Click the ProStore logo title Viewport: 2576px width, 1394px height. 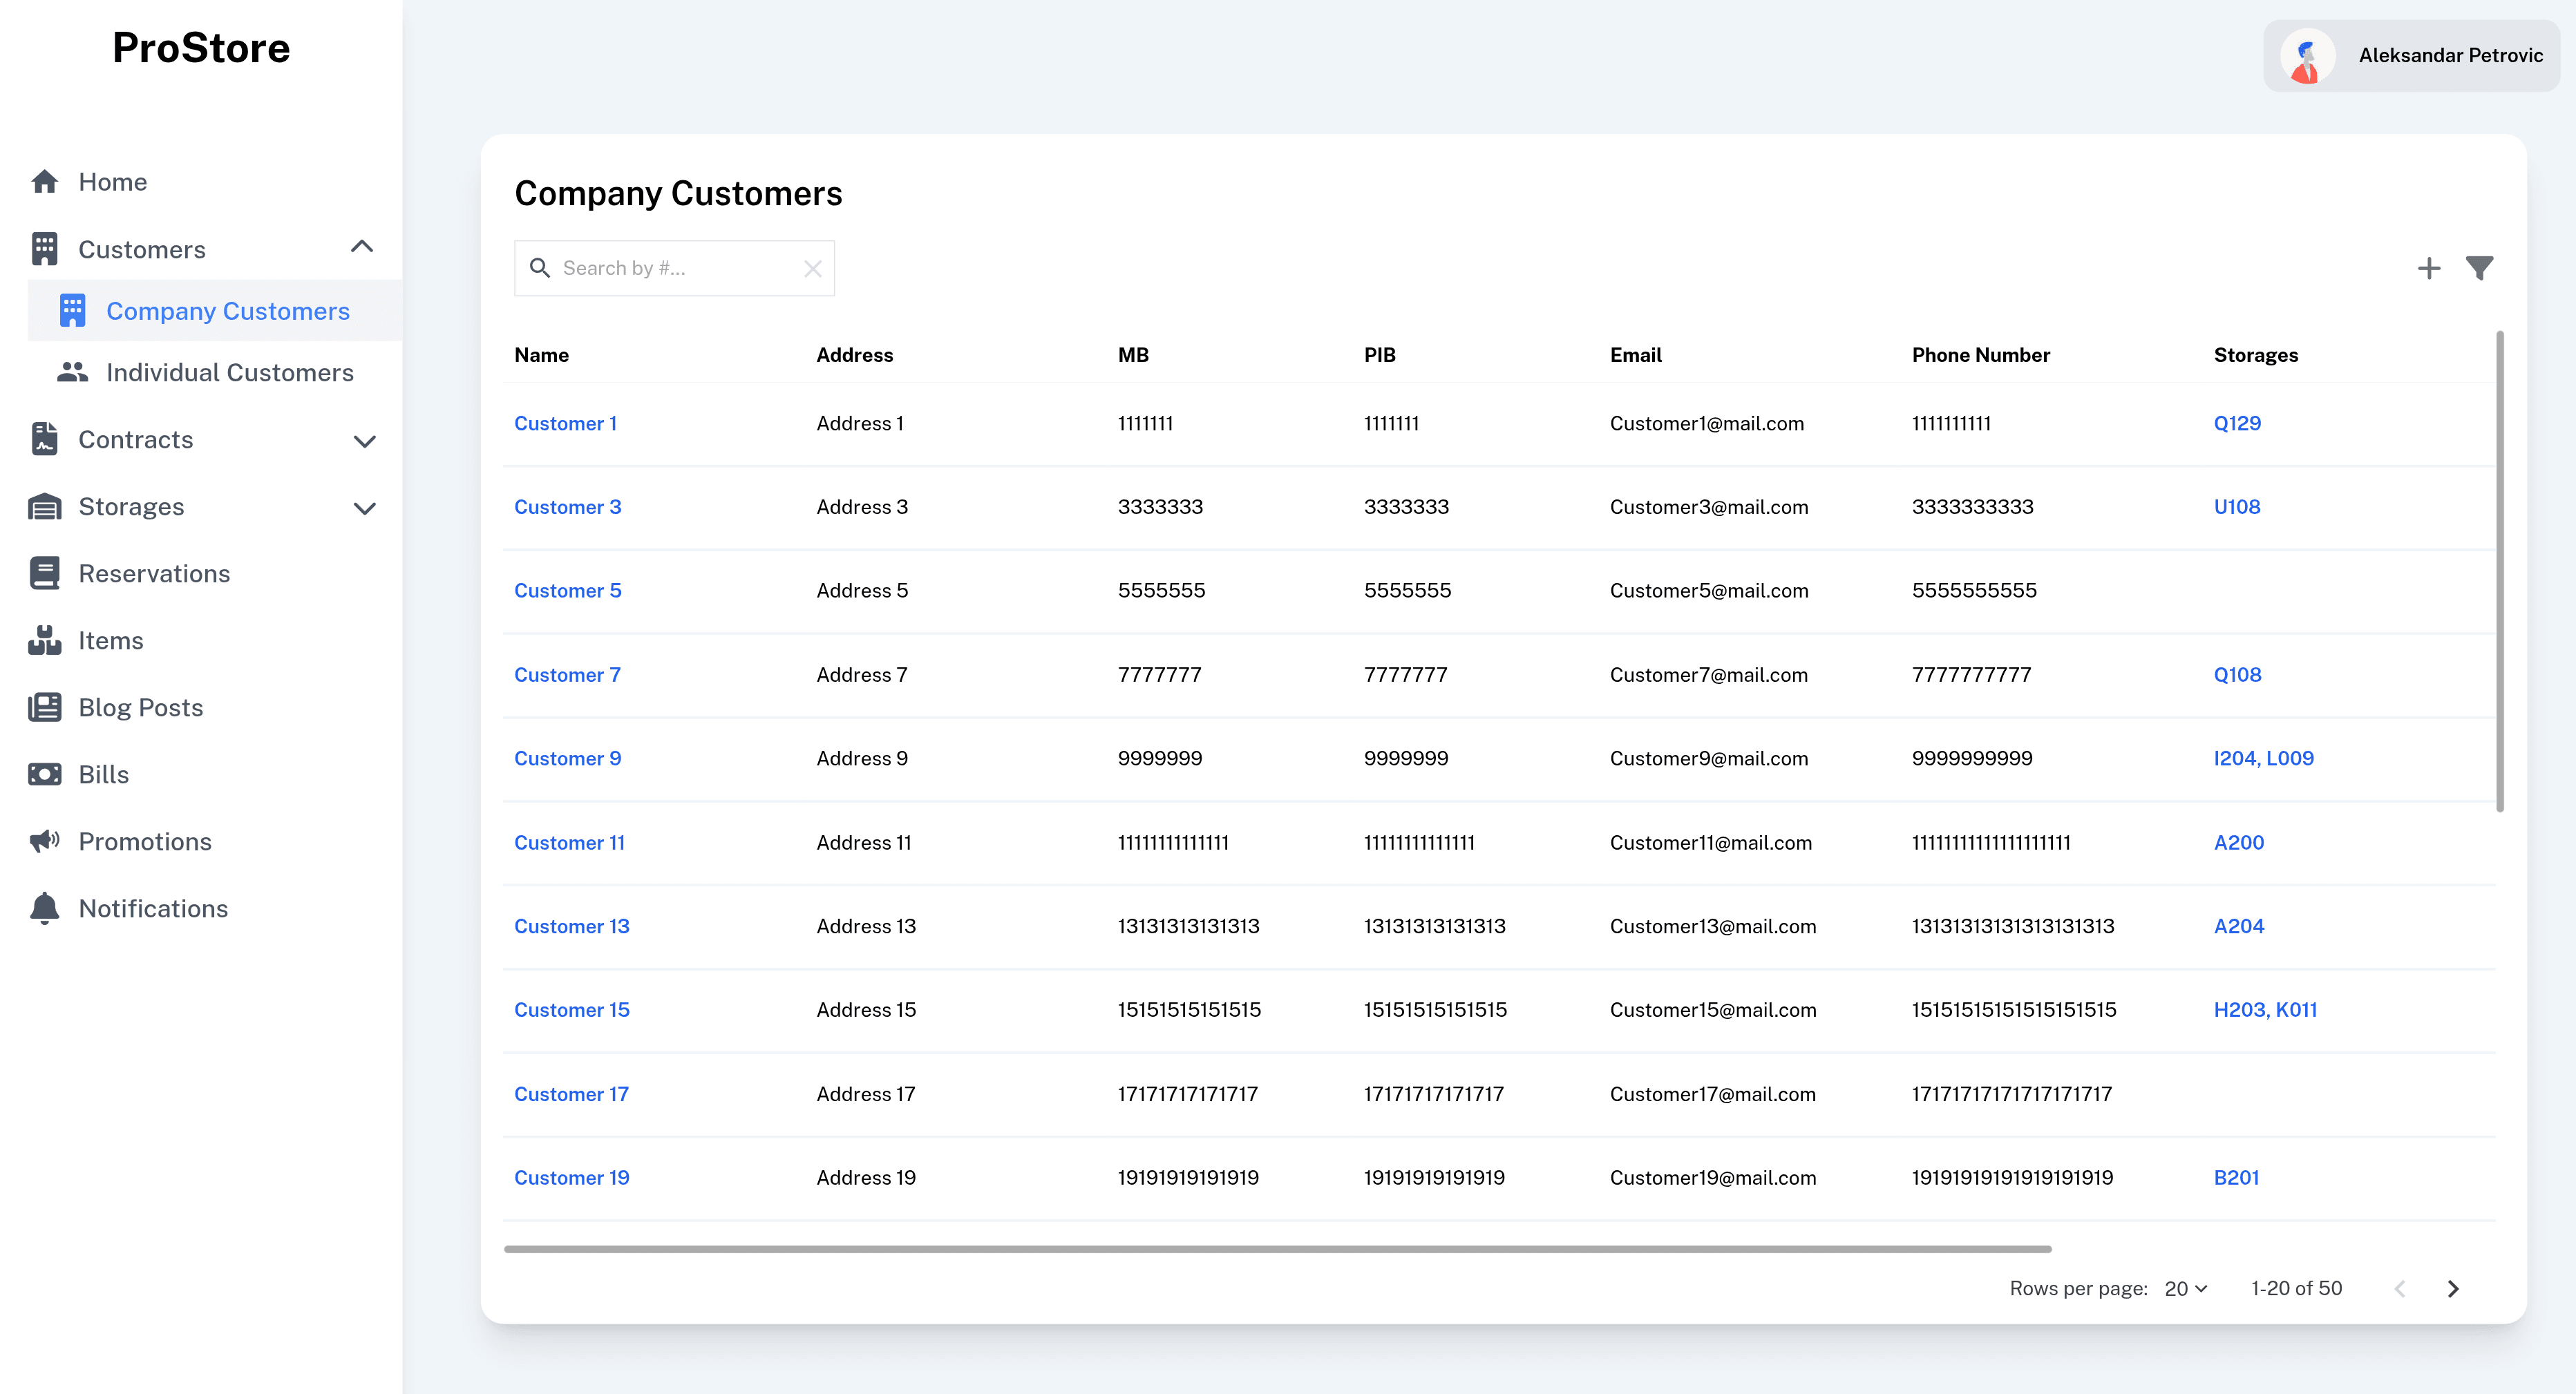[x=201, y=47]
